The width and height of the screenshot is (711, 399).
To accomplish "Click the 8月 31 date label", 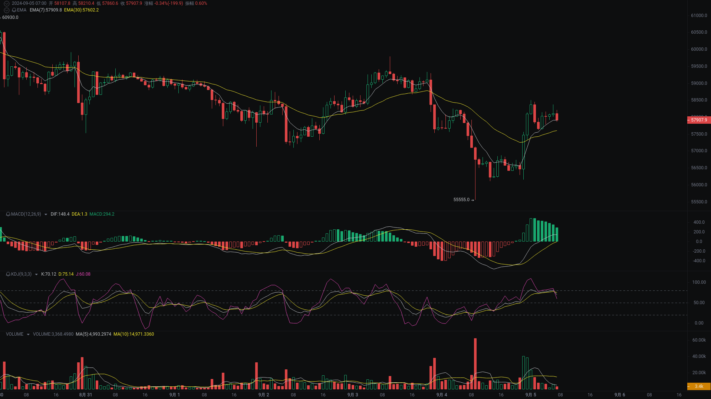I will (86, 395).
